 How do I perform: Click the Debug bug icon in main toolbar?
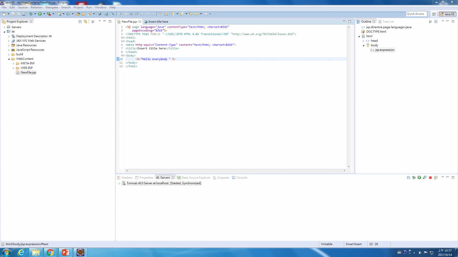(x=31, y=14)
